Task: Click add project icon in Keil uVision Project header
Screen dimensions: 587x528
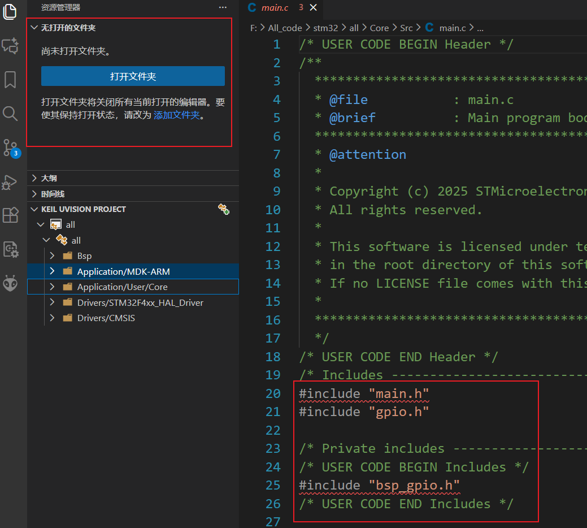Action: (224, 209)
